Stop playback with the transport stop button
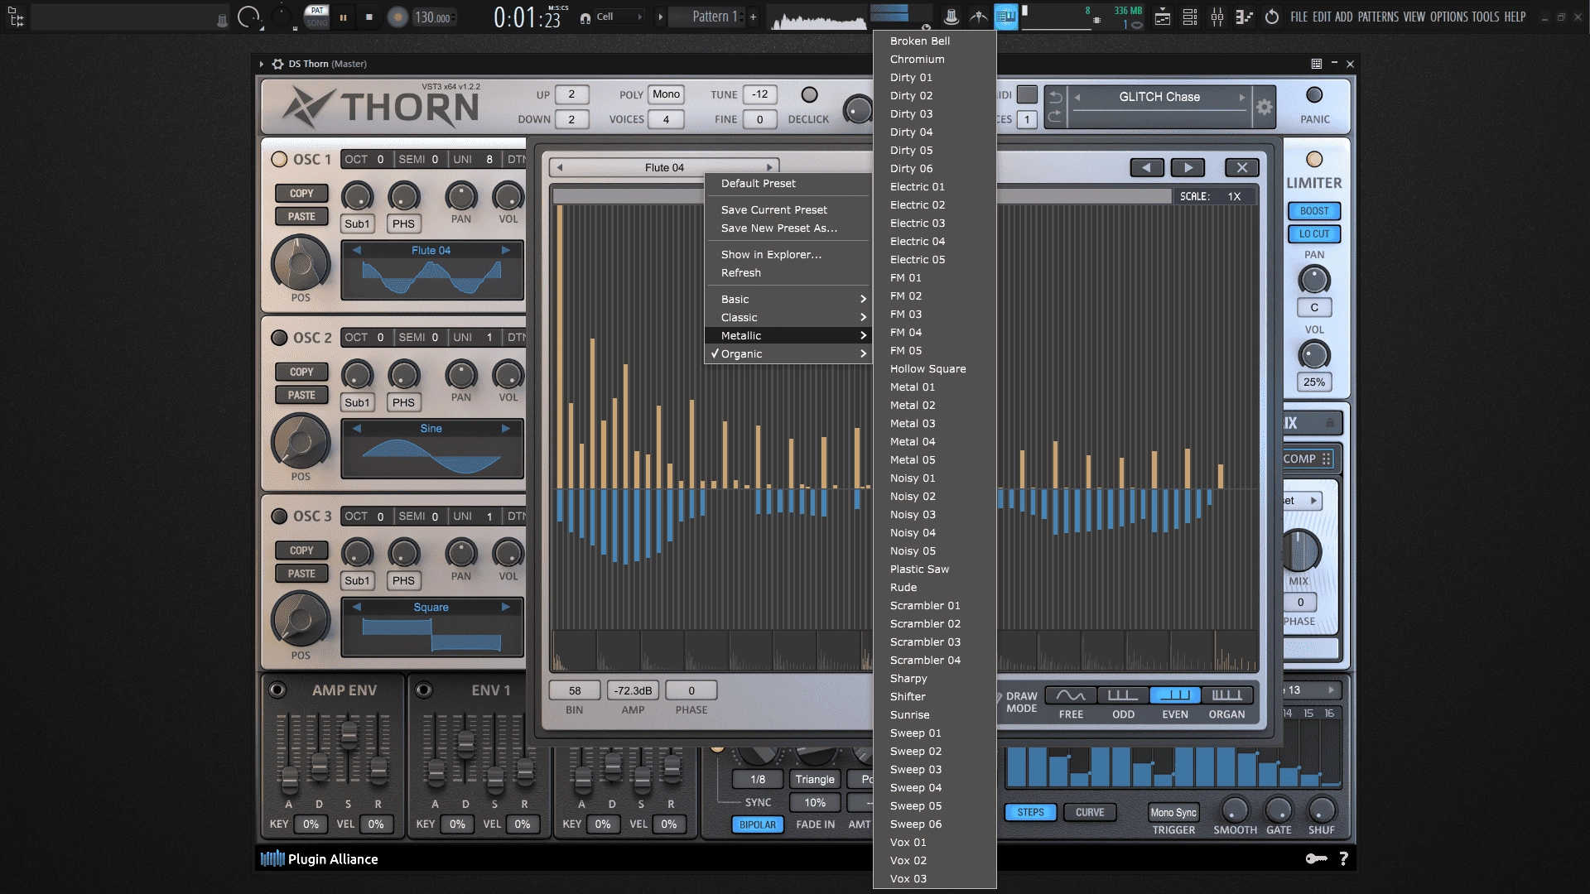This screenshot has height=894, width=1590. point(369,17)
